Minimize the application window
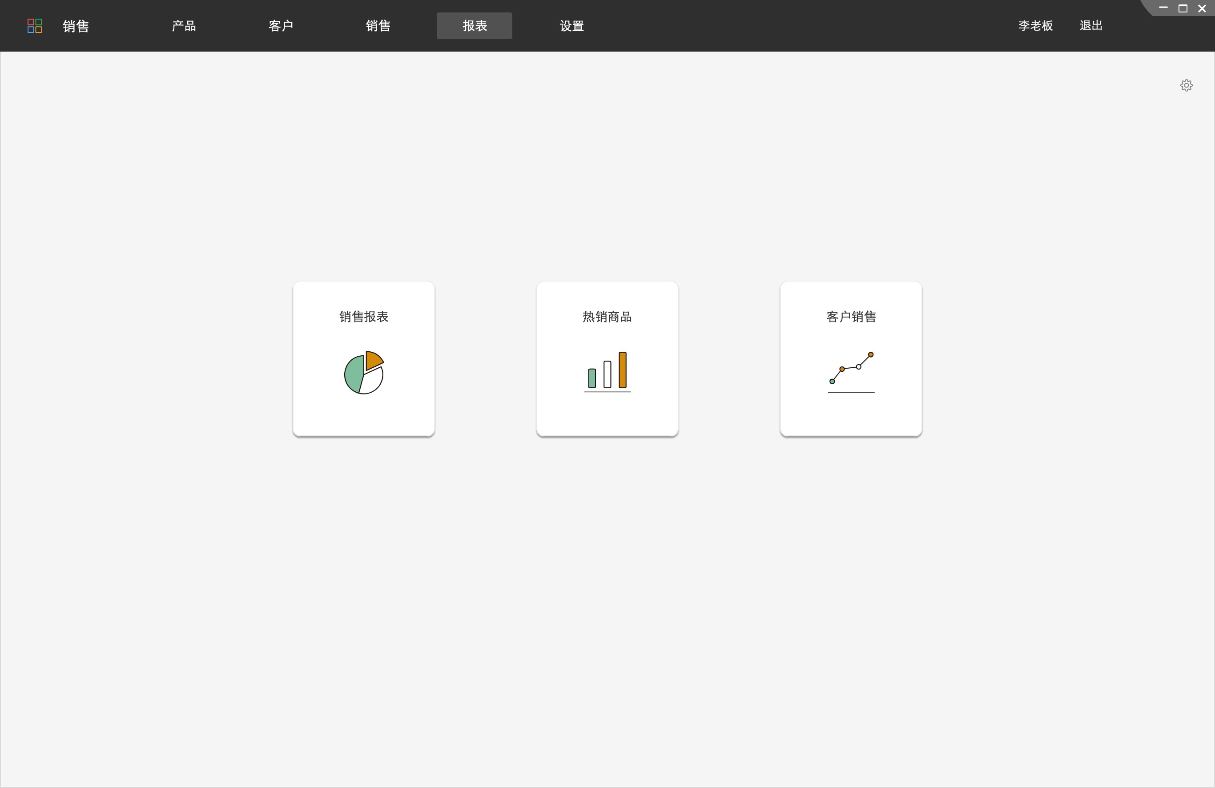Image resolution: width=1215 pixels, height=788 pixels. pyautogui.click(x=1163, y=8)
